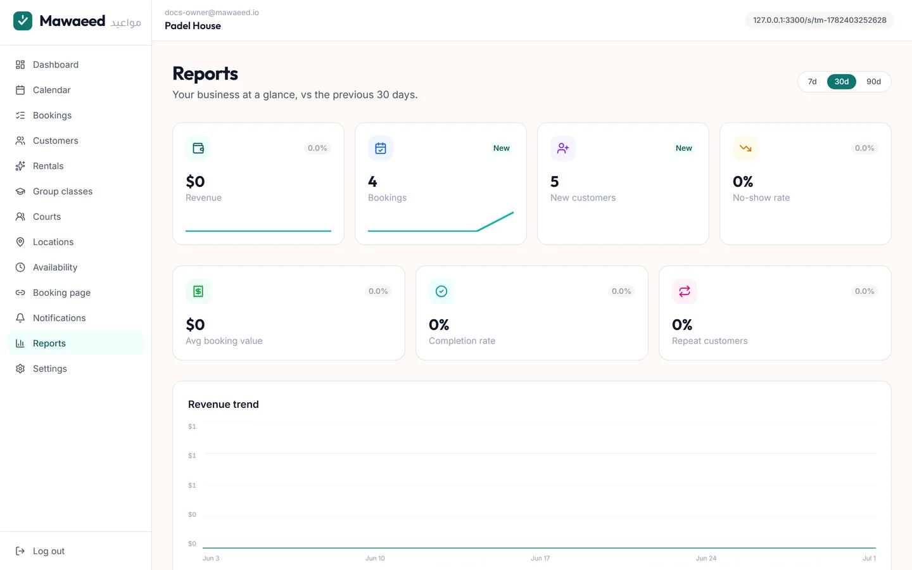Click the Revenue sparkline chart
This screenshot has height=570, width=912.
pos(258,222)
